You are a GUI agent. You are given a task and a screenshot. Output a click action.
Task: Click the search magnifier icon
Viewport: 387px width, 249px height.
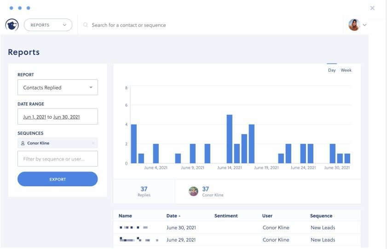point(86,25)
